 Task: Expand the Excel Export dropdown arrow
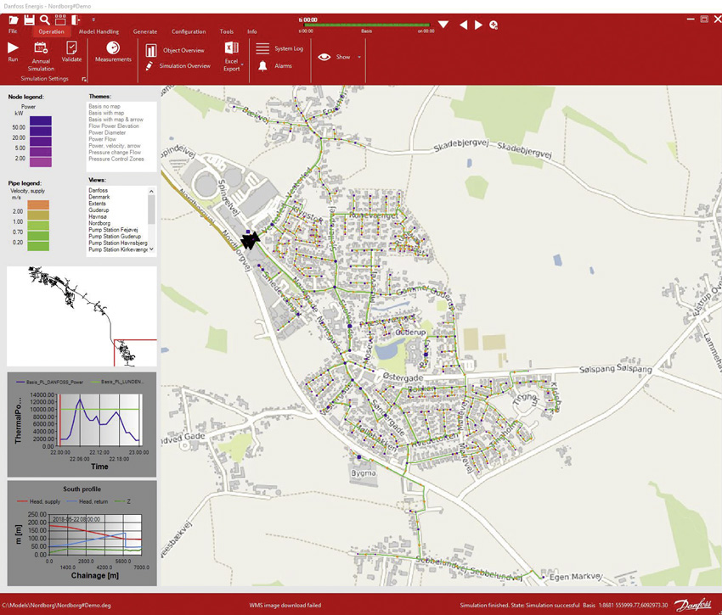242,64
